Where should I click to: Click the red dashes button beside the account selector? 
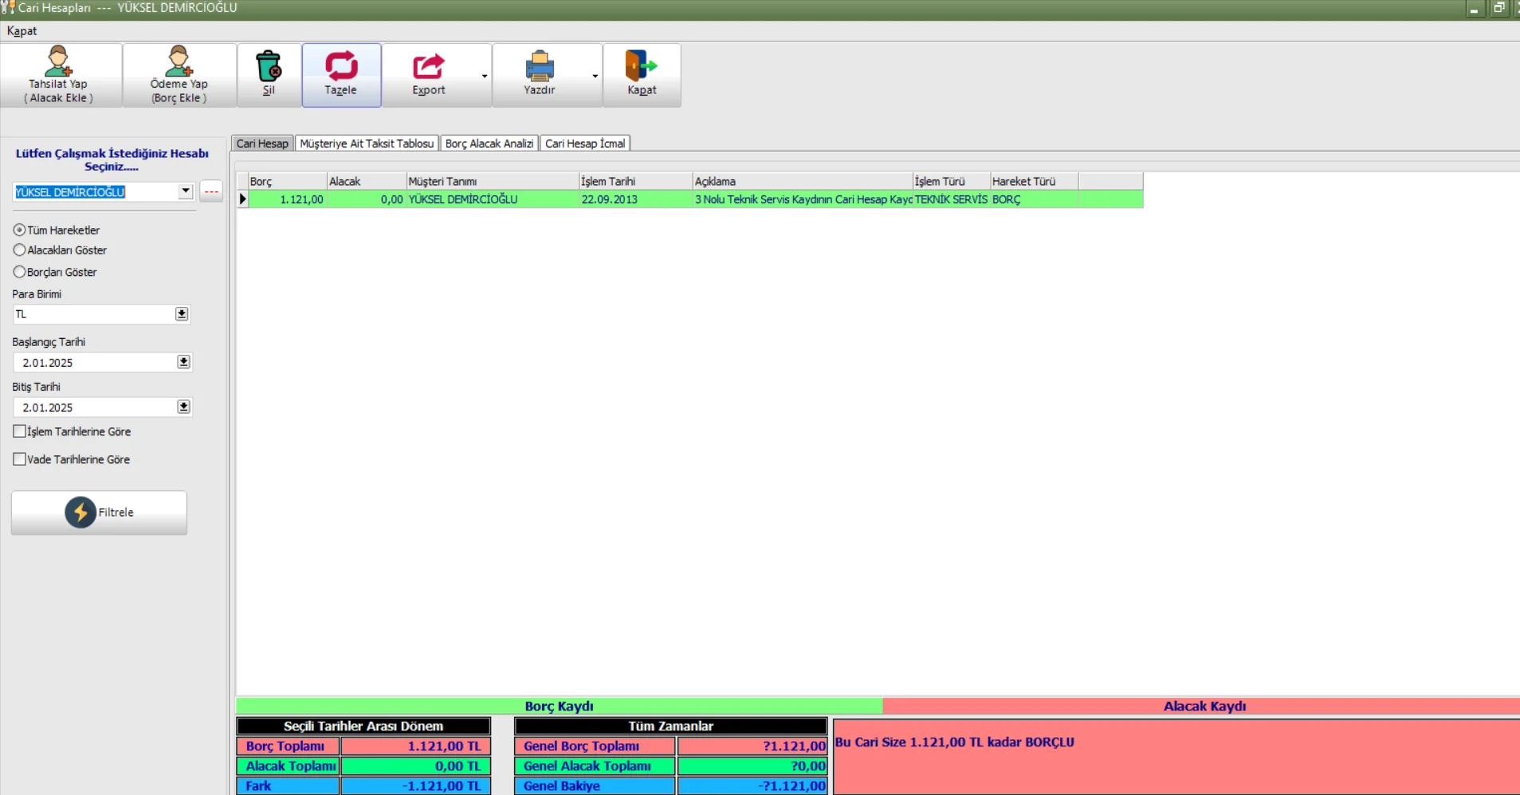[211, 191]
